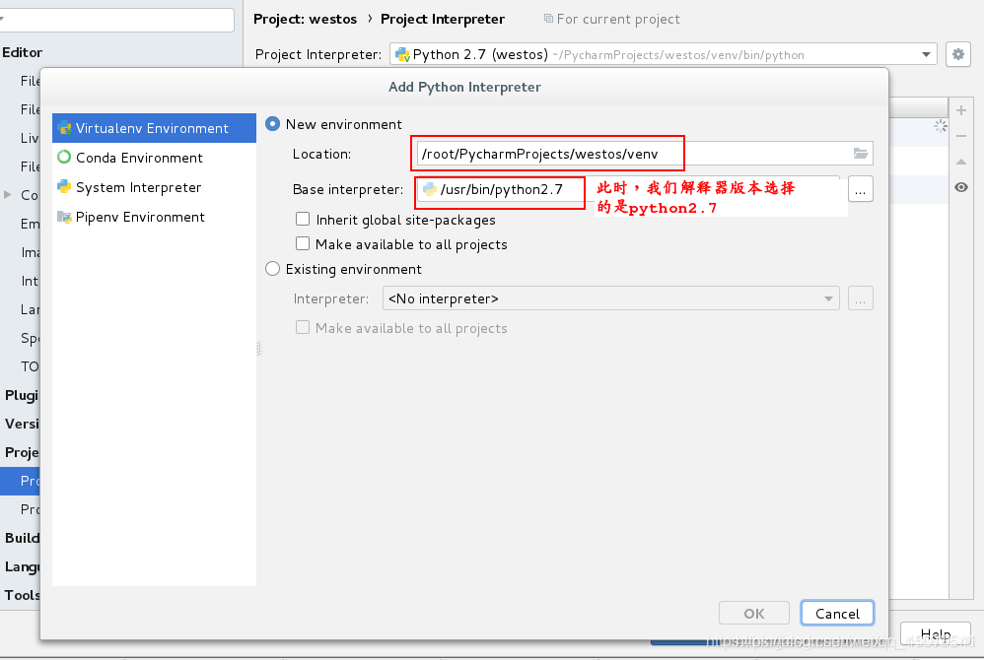Enable Inherit global site-packages checkbox
984x660 pixels.
[x=303, y=220]
